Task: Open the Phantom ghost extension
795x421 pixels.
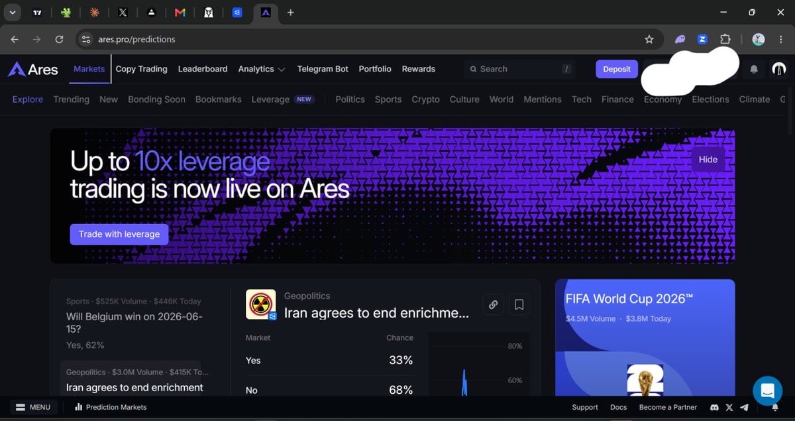Action: point(680,39)
